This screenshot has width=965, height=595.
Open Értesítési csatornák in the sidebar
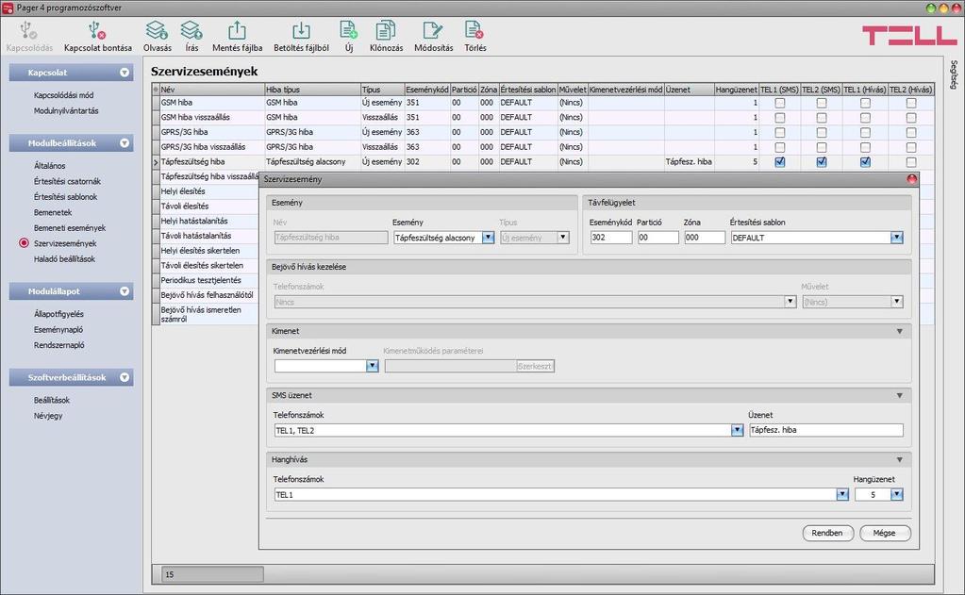click(67, 181)
